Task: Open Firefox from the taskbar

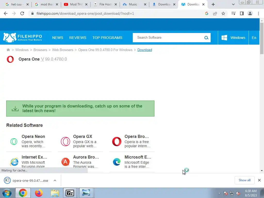Action: click(39, 193)
